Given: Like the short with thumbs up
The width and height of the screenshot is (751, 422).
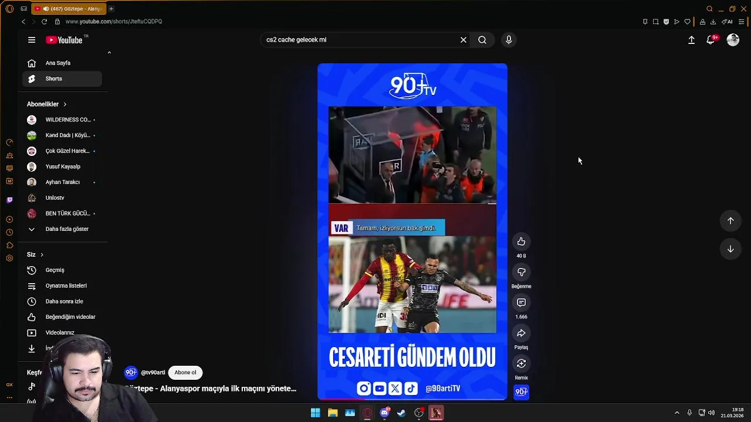Looking at the screenshot, I should tap(521, 241).
